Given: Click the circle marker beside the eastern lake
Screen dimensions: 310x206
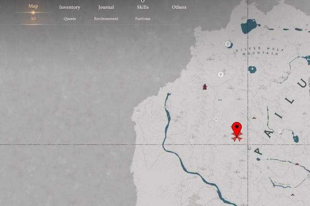Looking at the screenshot, I should pos(279,131).
